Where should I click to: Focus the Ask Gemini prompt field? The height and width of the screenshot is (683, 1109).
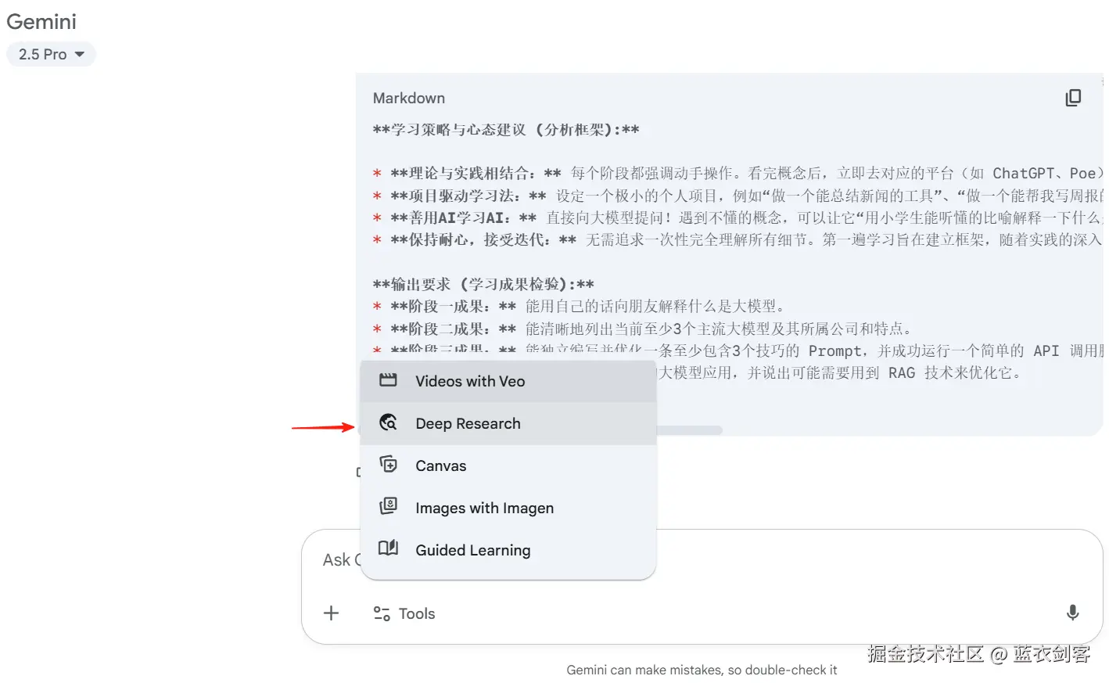pyautogui.click(x=702, y=560)
